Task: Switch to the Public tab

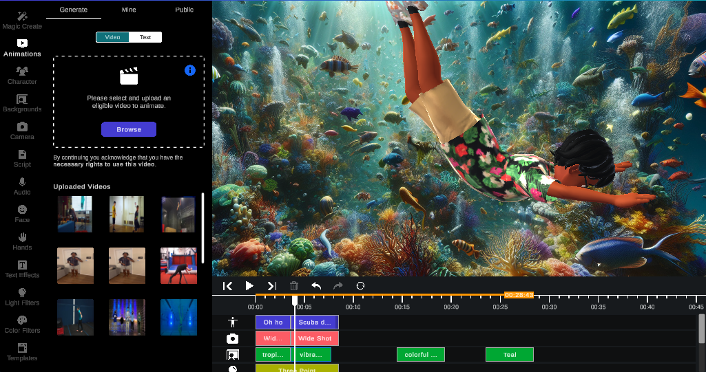Action: (184, 10)
